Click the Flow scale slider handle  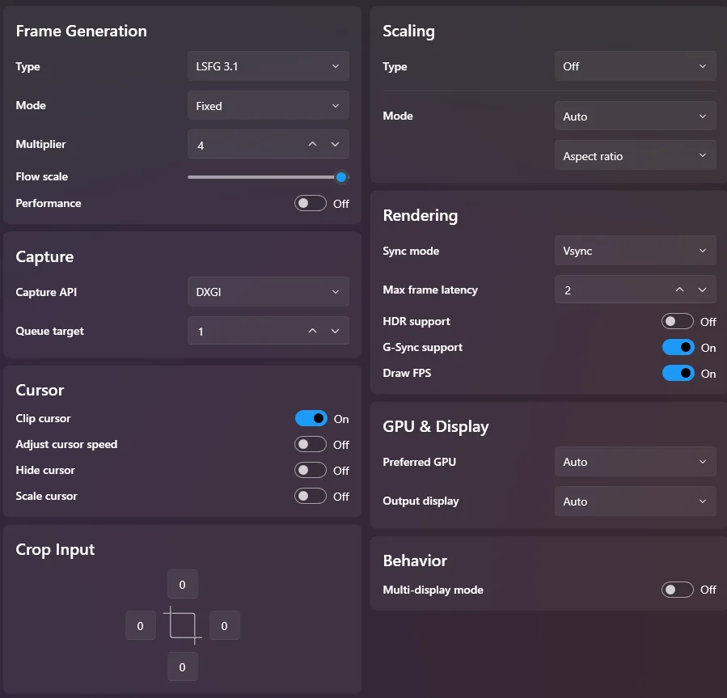(x=341, y=177)
